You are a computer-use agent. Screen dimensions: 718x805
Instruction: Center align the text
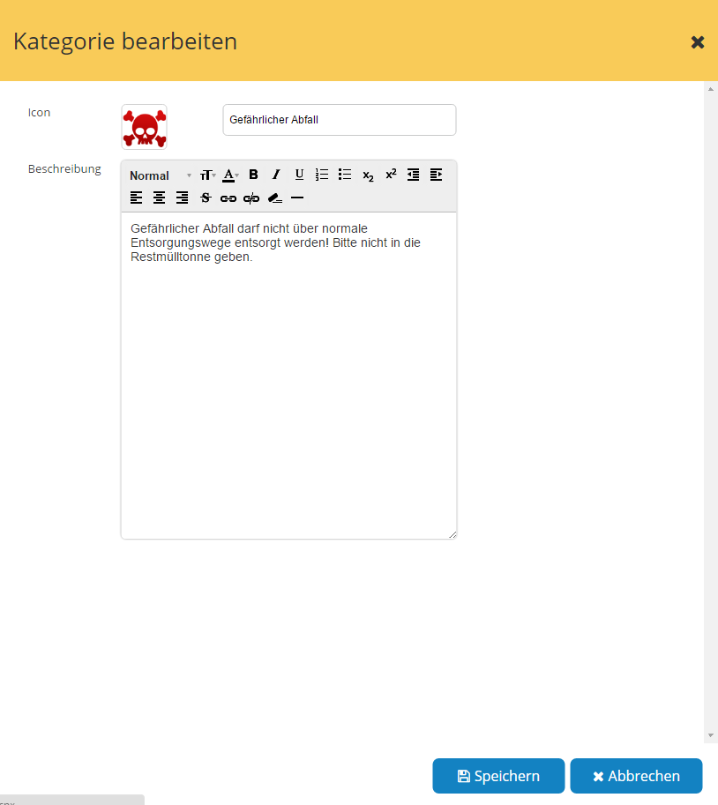point(160,198)
